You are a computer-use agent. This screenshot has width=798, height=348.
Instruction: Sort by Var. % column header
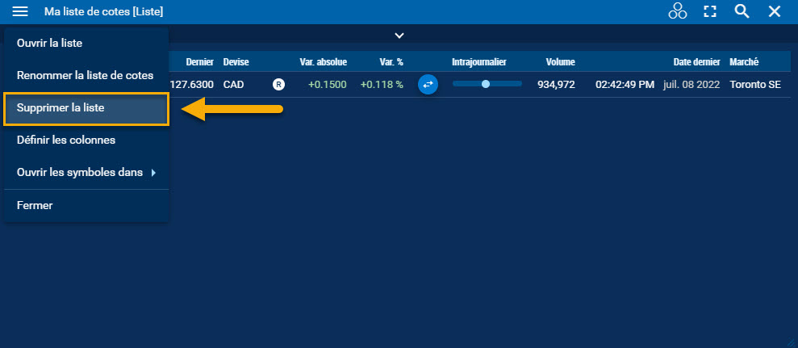(x=391, y=62)
